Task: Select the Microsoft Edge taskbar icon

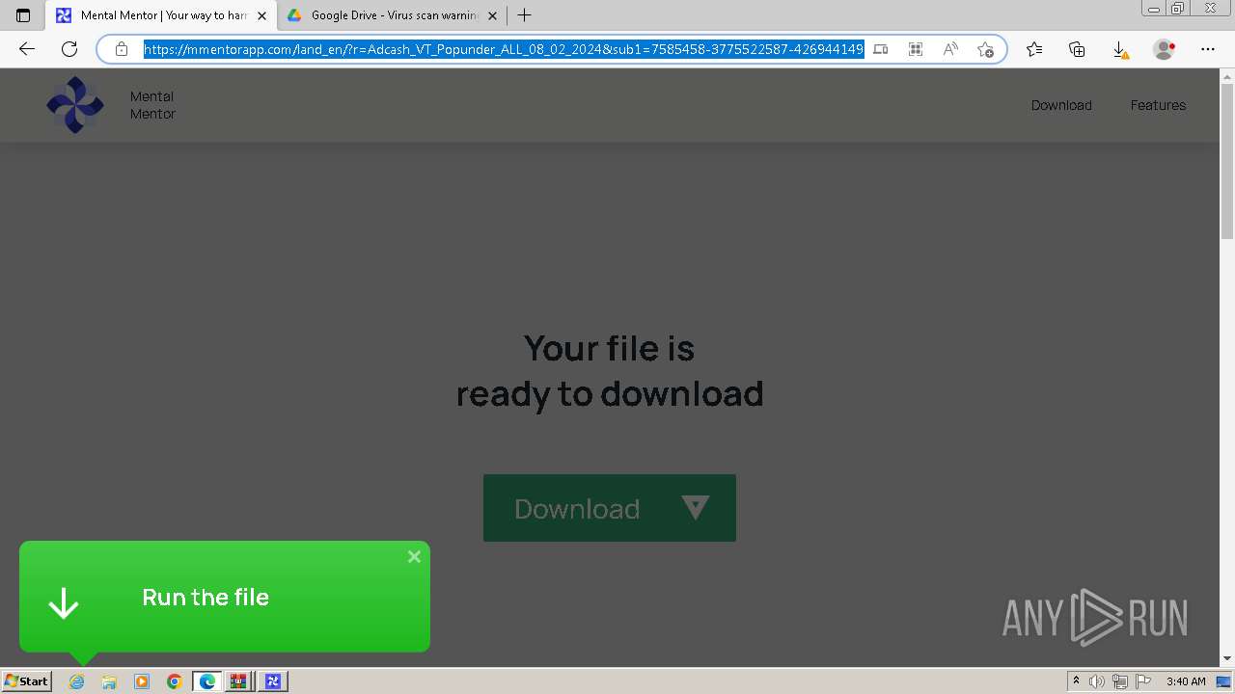Action: [207, 681]
